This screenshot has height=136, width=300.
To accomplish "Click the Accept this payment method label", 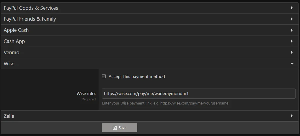I will 137,77.
